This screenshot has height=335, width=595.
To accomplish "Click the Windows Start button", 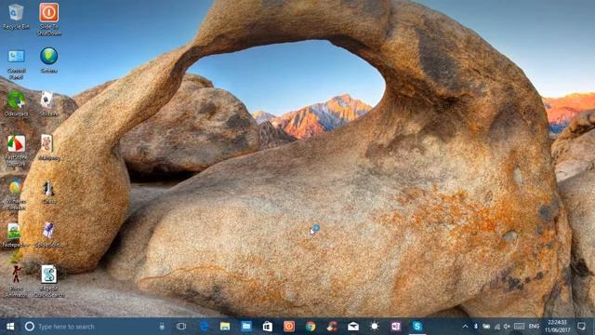I will [10, 327].
